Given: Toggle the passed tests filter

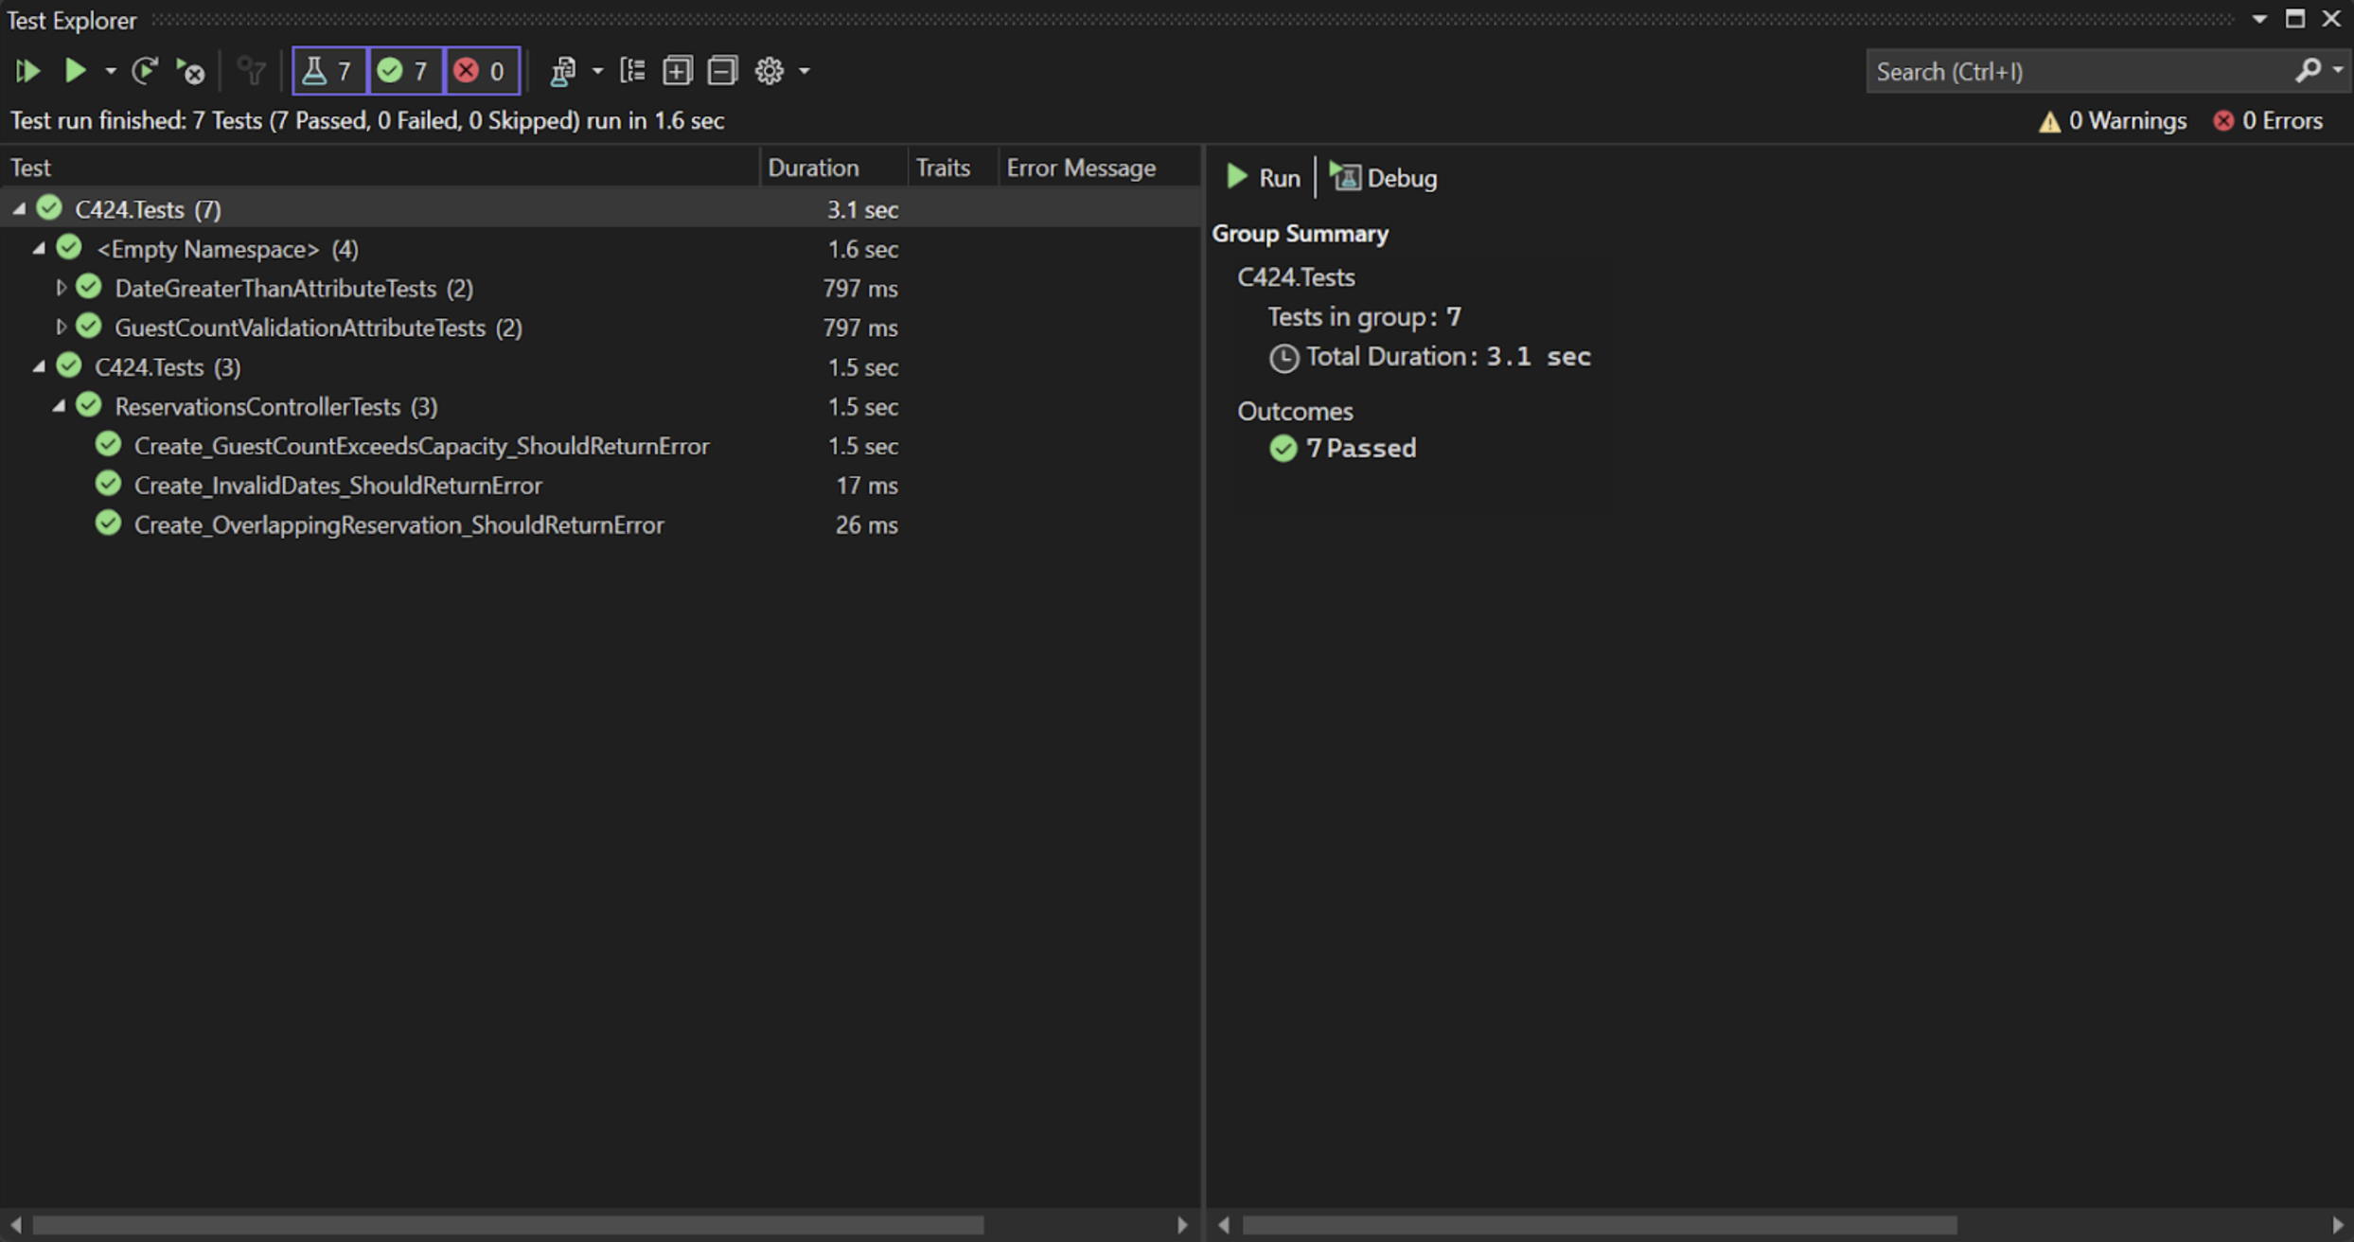Looking at the screenshot, I should (404, 71).
